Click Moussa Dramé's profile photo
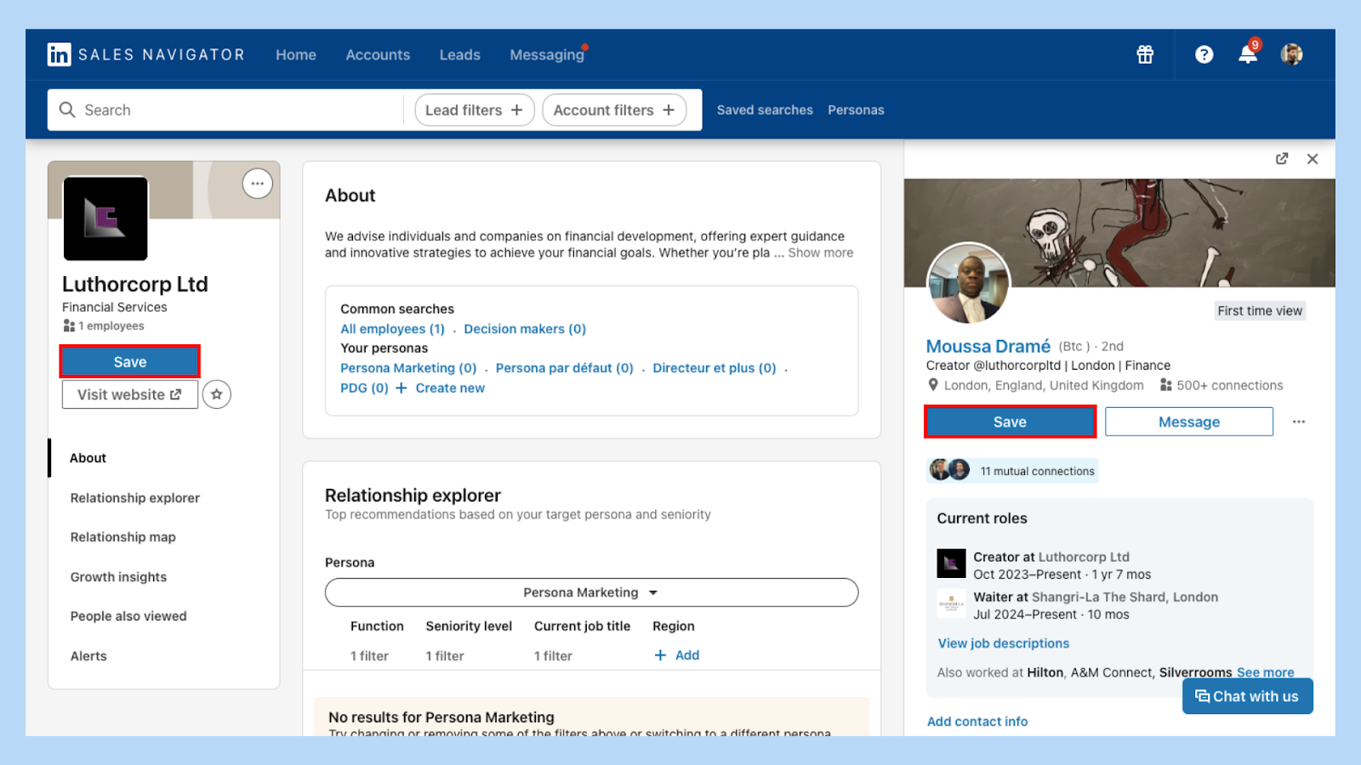 pos(968,285)
